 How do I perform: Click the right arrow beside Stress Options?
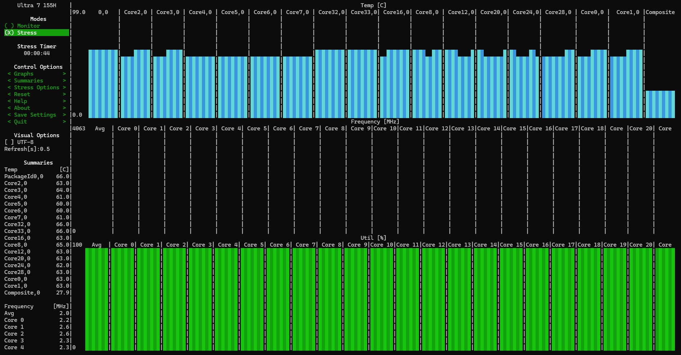[64, 87]
